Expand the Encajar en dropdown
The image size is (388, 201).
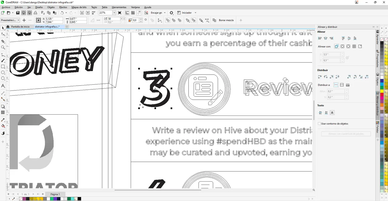[x=165, y=13]
